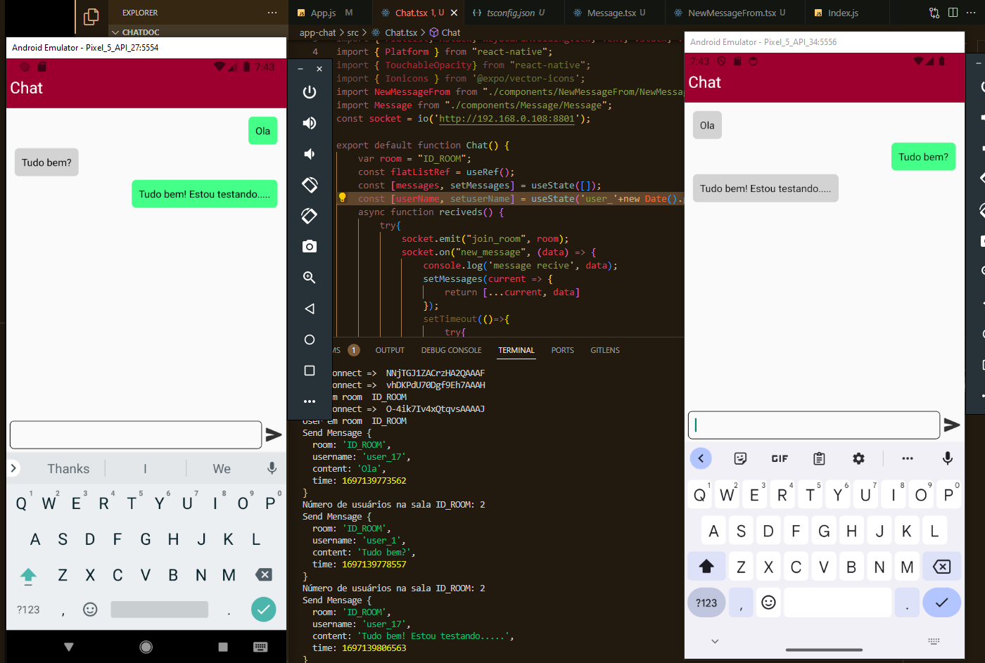Open Explorer more actions ellipsis
Screen dimensions: 985x663
click(x=272, y=13)
